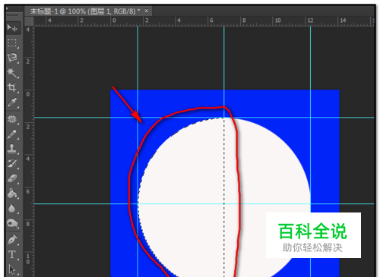Screen dimensions: 380x277
Task: Select the History Brush tool
Action: pos(12,163)
